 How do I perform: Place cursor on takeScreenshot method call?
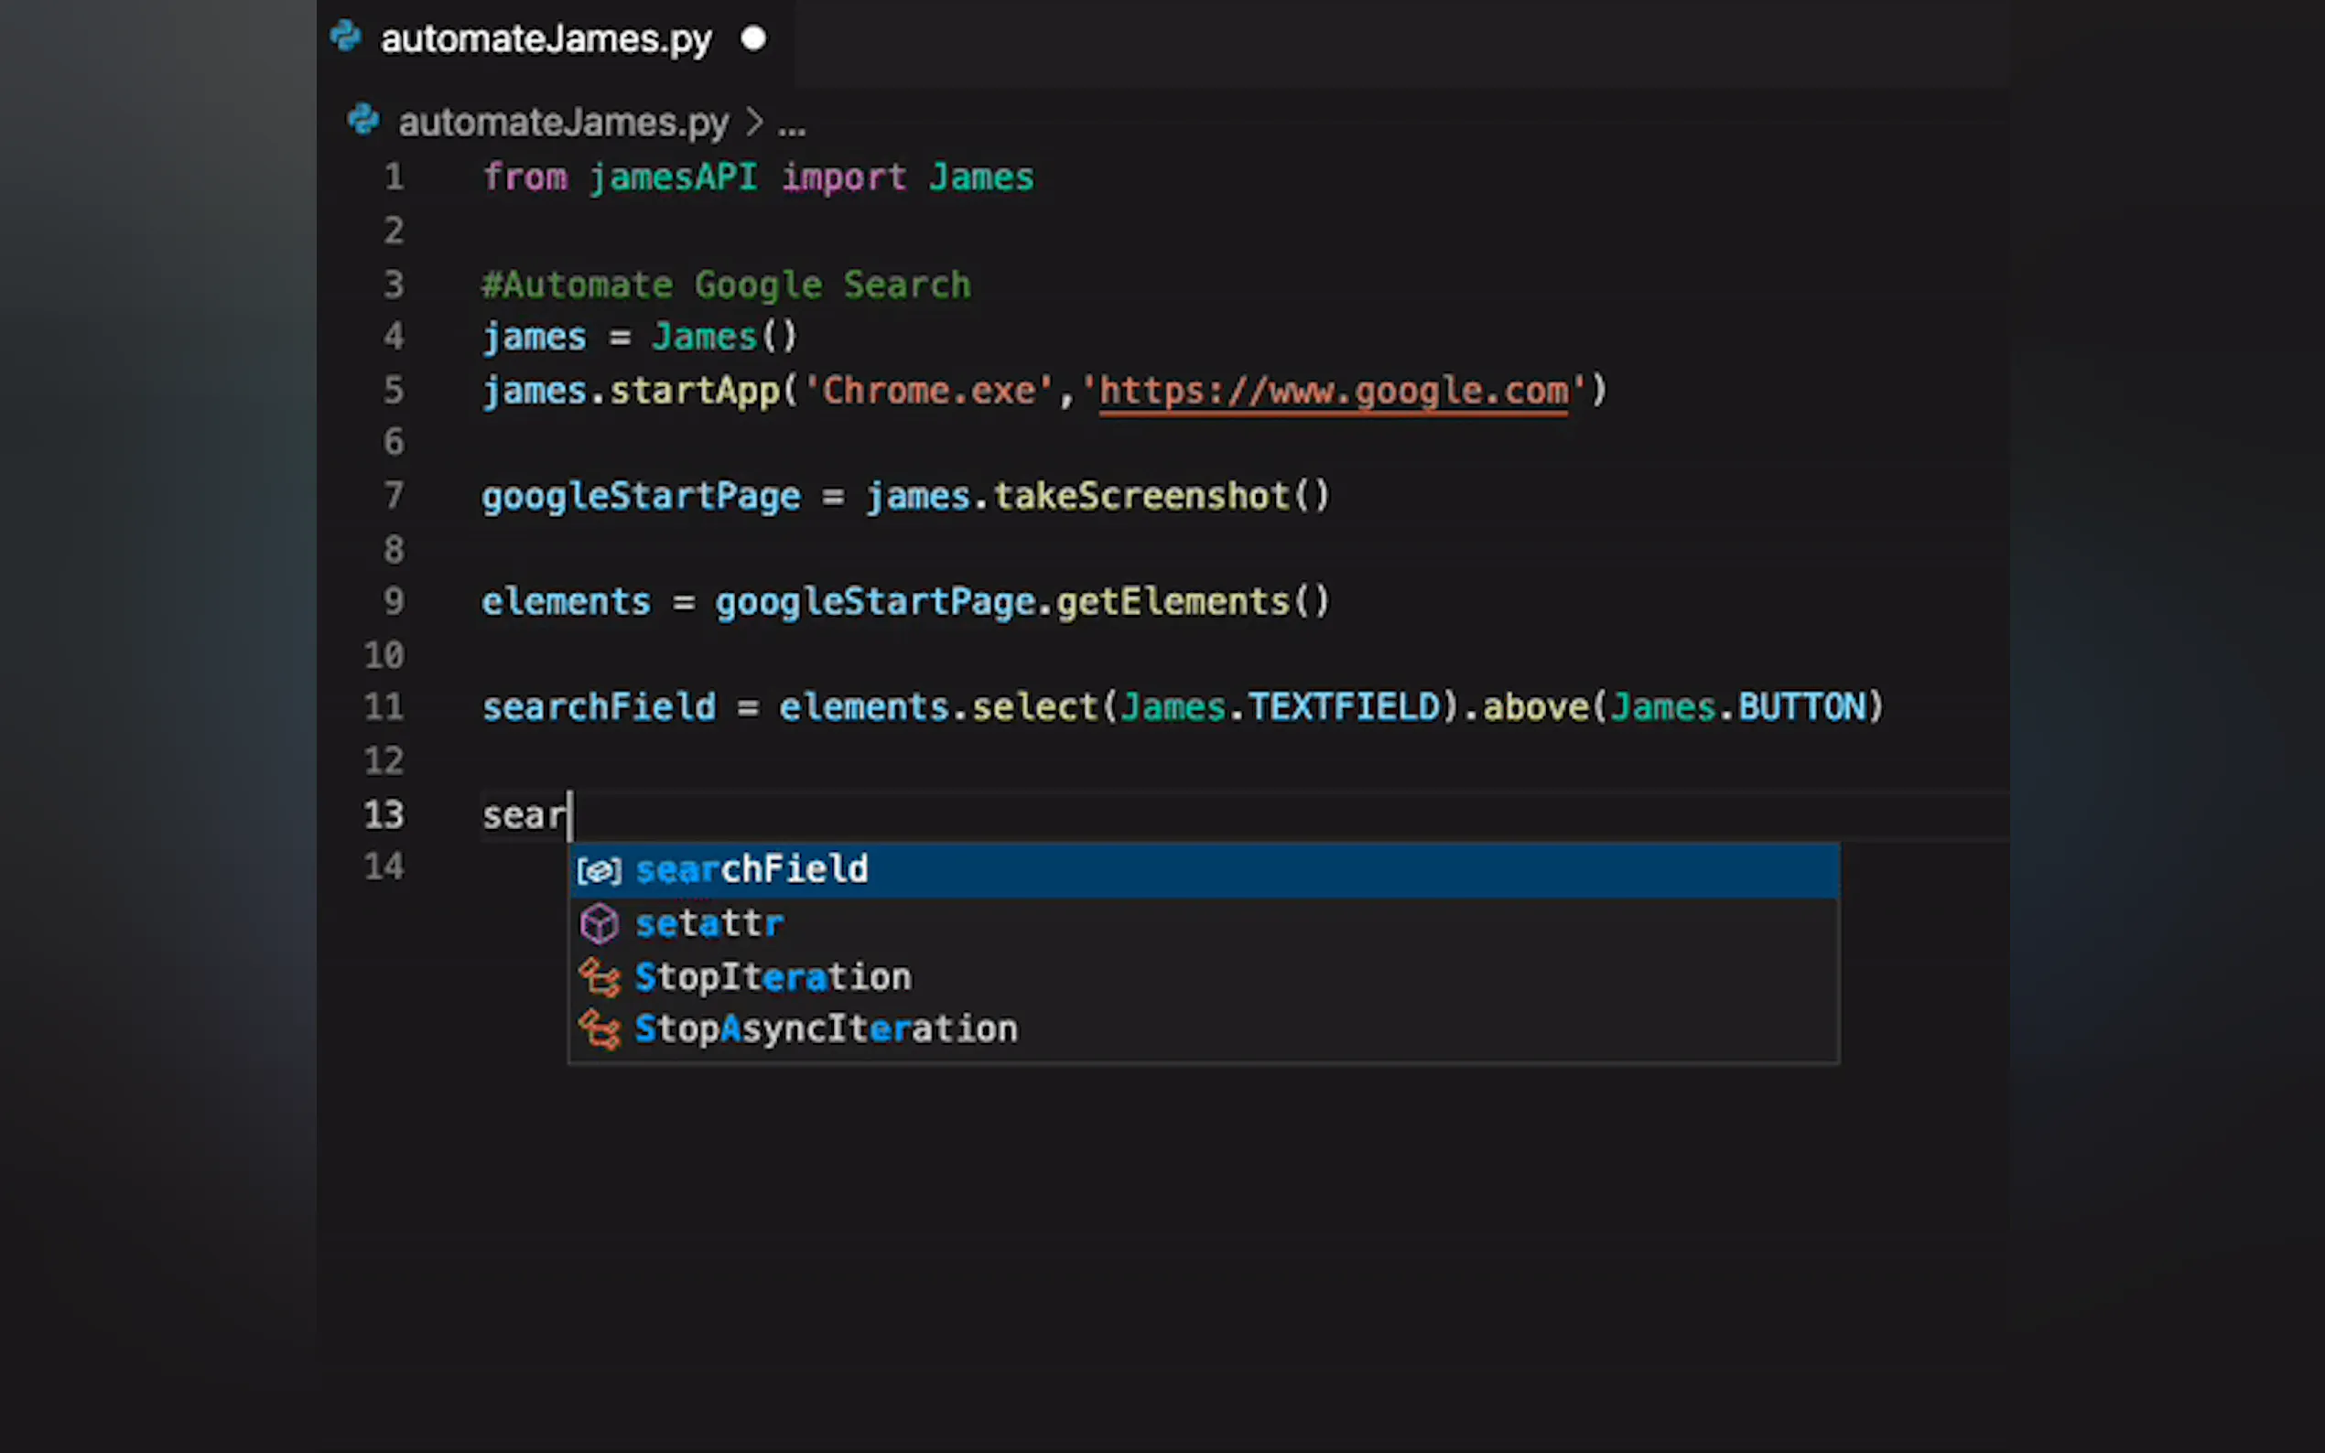1141,497
